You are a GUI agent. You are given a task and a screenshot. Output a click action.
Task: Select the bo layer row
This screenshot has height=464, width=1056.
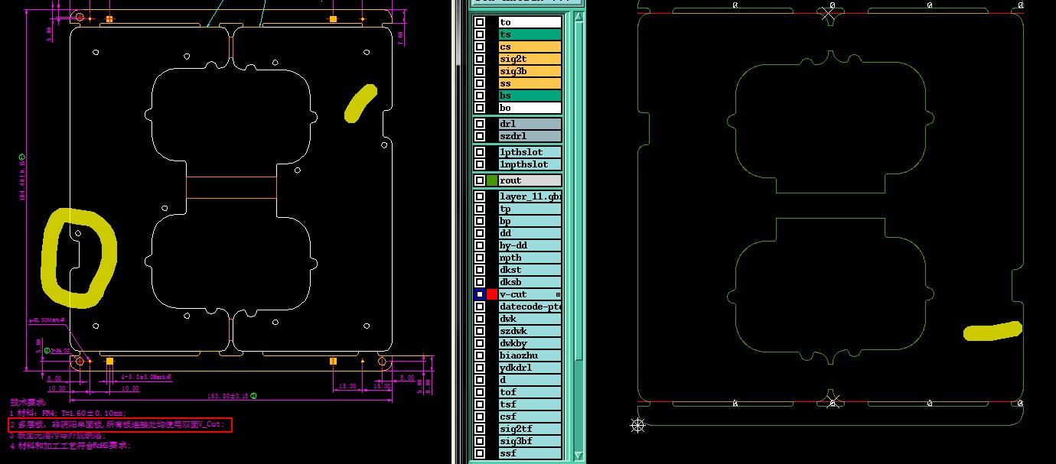point(530,108)
